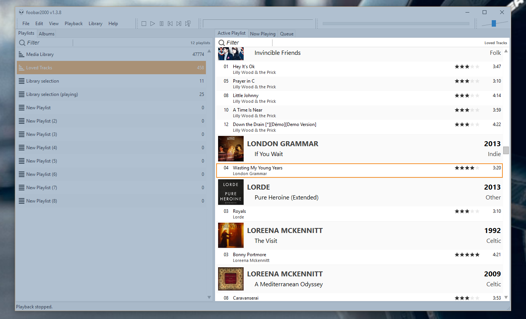
Task: Switch to the Albums tab
Action: 47,34
